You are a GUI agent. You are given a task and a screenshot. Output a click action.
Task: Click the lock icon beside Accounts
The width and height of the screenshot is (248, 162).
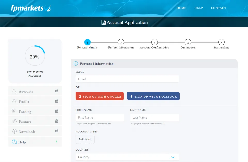56,91
